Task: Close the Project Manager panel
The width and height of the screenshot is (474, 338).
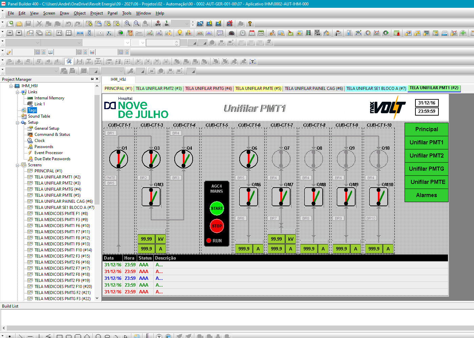Action: pos(97,79)
